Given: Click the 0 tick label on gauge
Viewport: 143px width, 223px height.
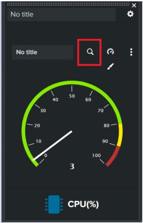Looking at the screenshot, I should tap(45, 155).
